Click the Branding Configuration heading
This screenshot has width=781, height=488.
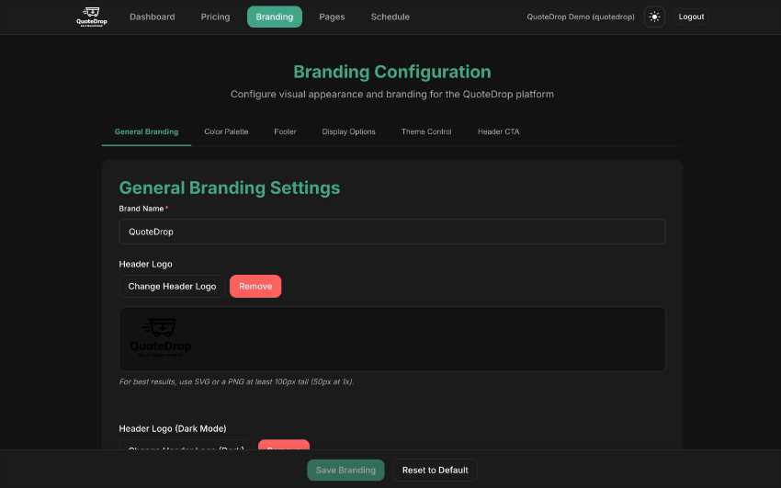pyautogui.click(x=392, y=72)
